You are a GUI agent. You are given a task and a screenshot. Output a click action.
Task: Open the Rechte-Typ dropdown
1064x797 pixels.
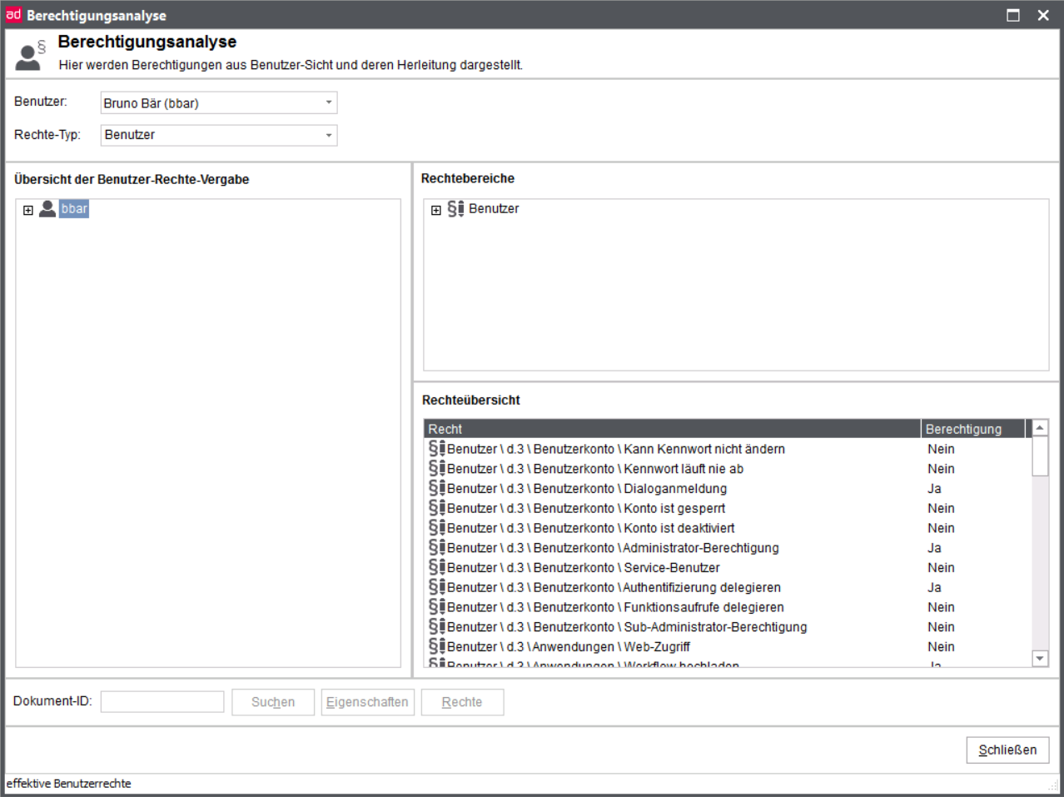pyautogui.click(x=219, y=135)
